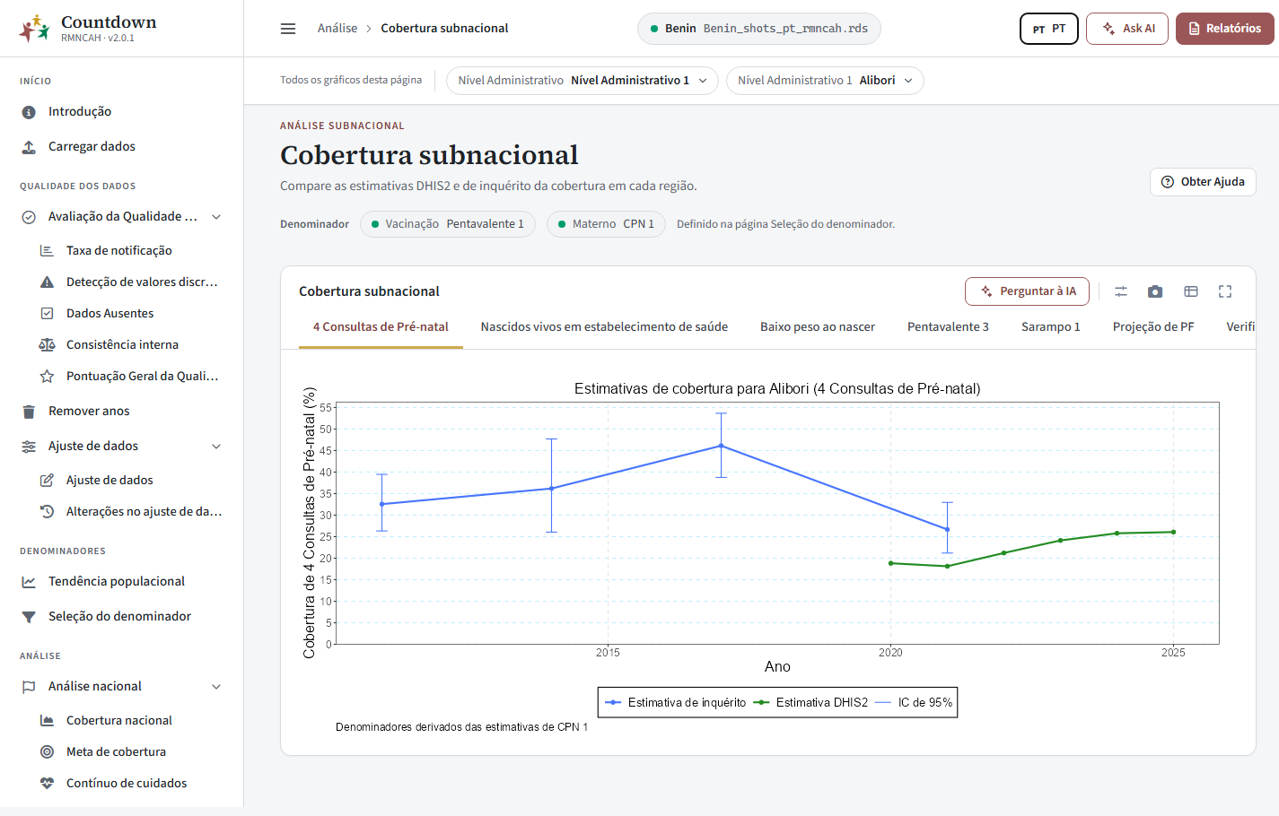Screen dimensions: 1279x816
Task: Open the Relatórios button
Action: click(x=1225, y=29)
